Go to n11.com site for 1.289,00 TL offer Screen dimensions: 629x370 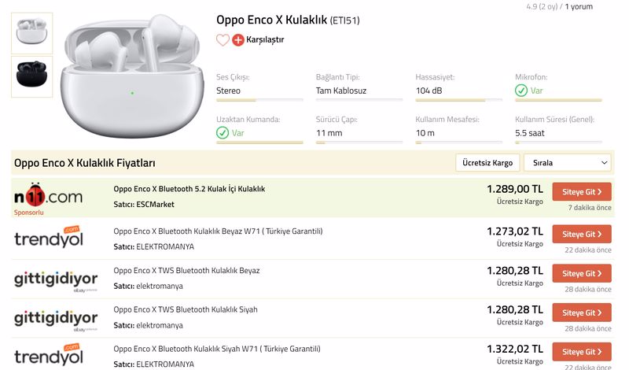pos(582,191)
